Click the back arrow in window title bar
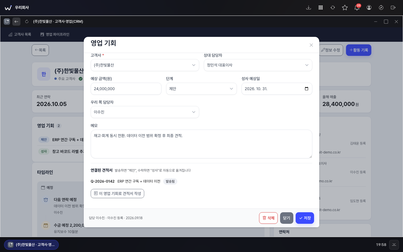Image resolution: width=403 pixels, height=252 pixels. tap(16, 22)
